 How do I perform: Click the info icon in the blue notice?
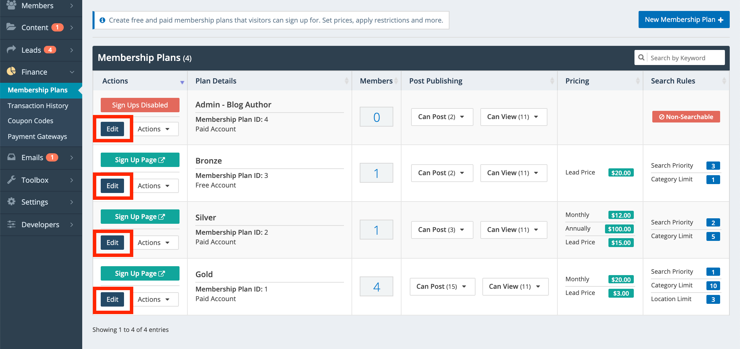pos(102,20)
